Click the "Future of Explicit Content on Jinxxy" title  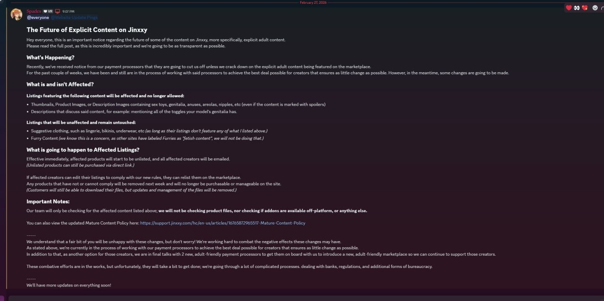click(x=87, y=30)
